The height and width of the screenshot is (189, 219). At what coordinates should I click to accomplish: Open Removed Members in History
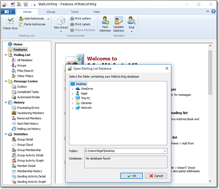29,118
